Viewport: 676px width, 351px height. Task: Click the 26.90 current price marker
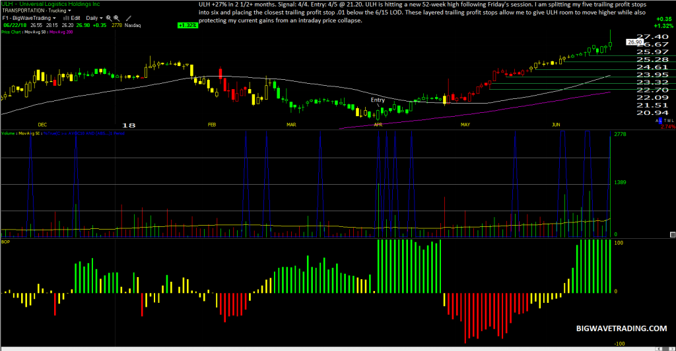tap(634, 42)
